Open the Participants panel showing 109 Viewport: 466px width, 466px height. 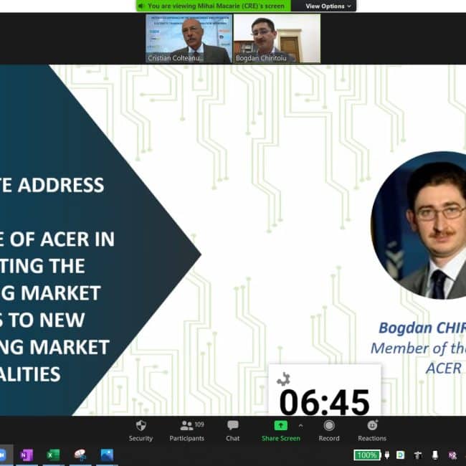pyautogui.click(x=187, y=431)
